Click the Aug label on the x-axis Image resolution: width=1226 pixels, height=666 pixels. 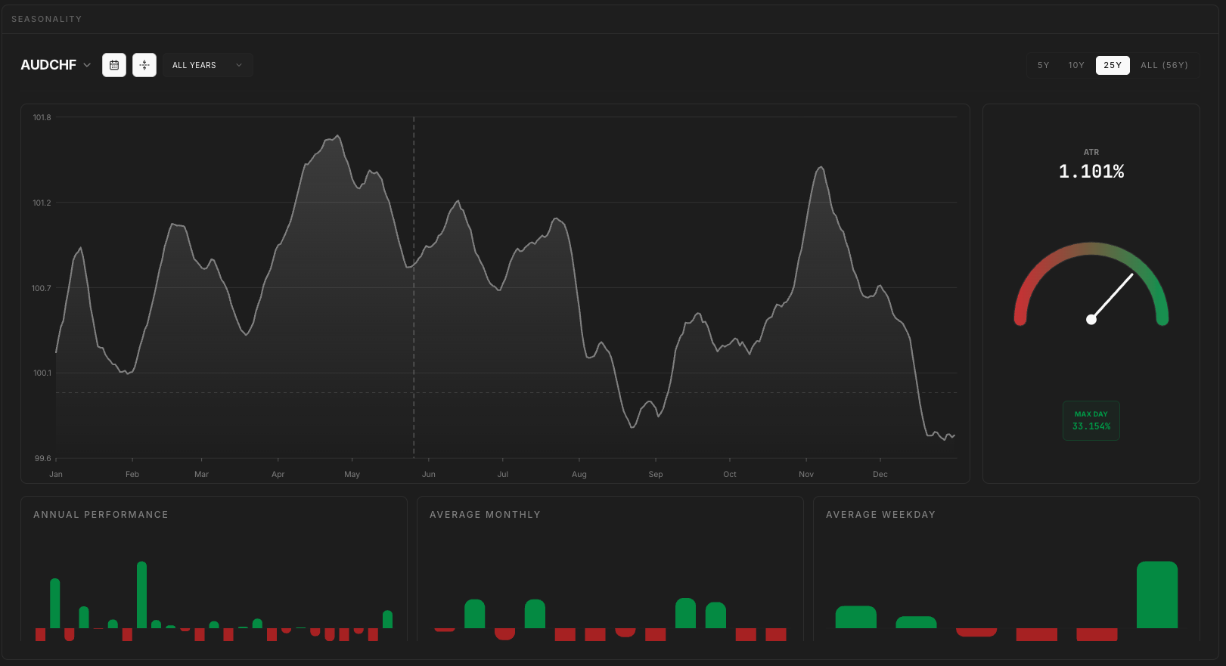579,475
